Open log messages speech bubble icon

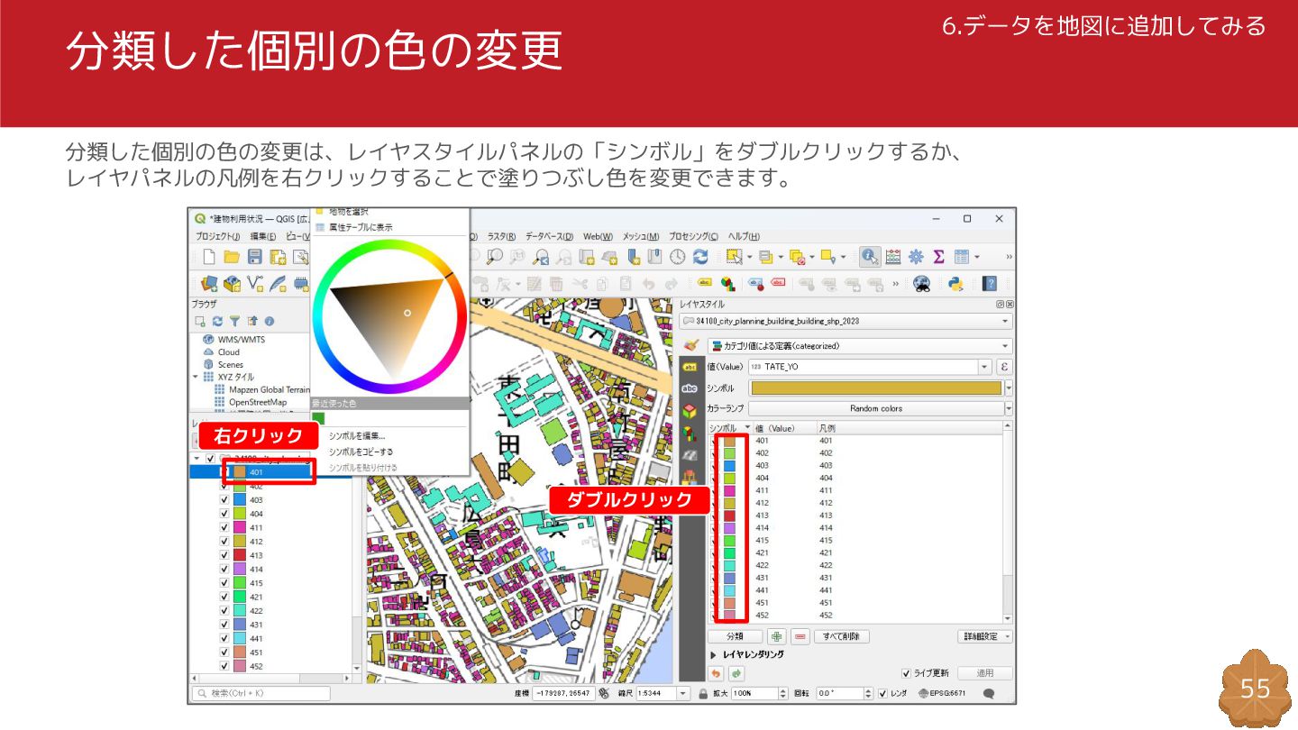[x=989, y=693]
